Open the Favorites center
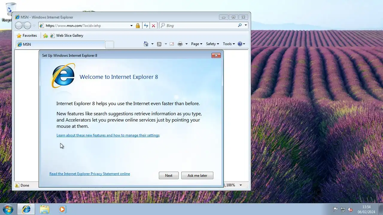 (27, 36)
